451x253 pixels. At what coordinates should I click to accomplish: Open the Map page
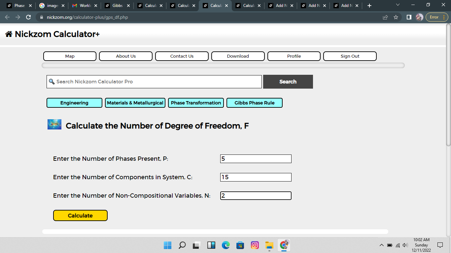(70, 56)
